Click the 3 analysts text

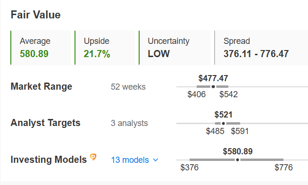click(129, 123)
